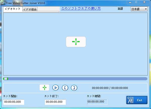Click the カット終了: label

(51, 96)
